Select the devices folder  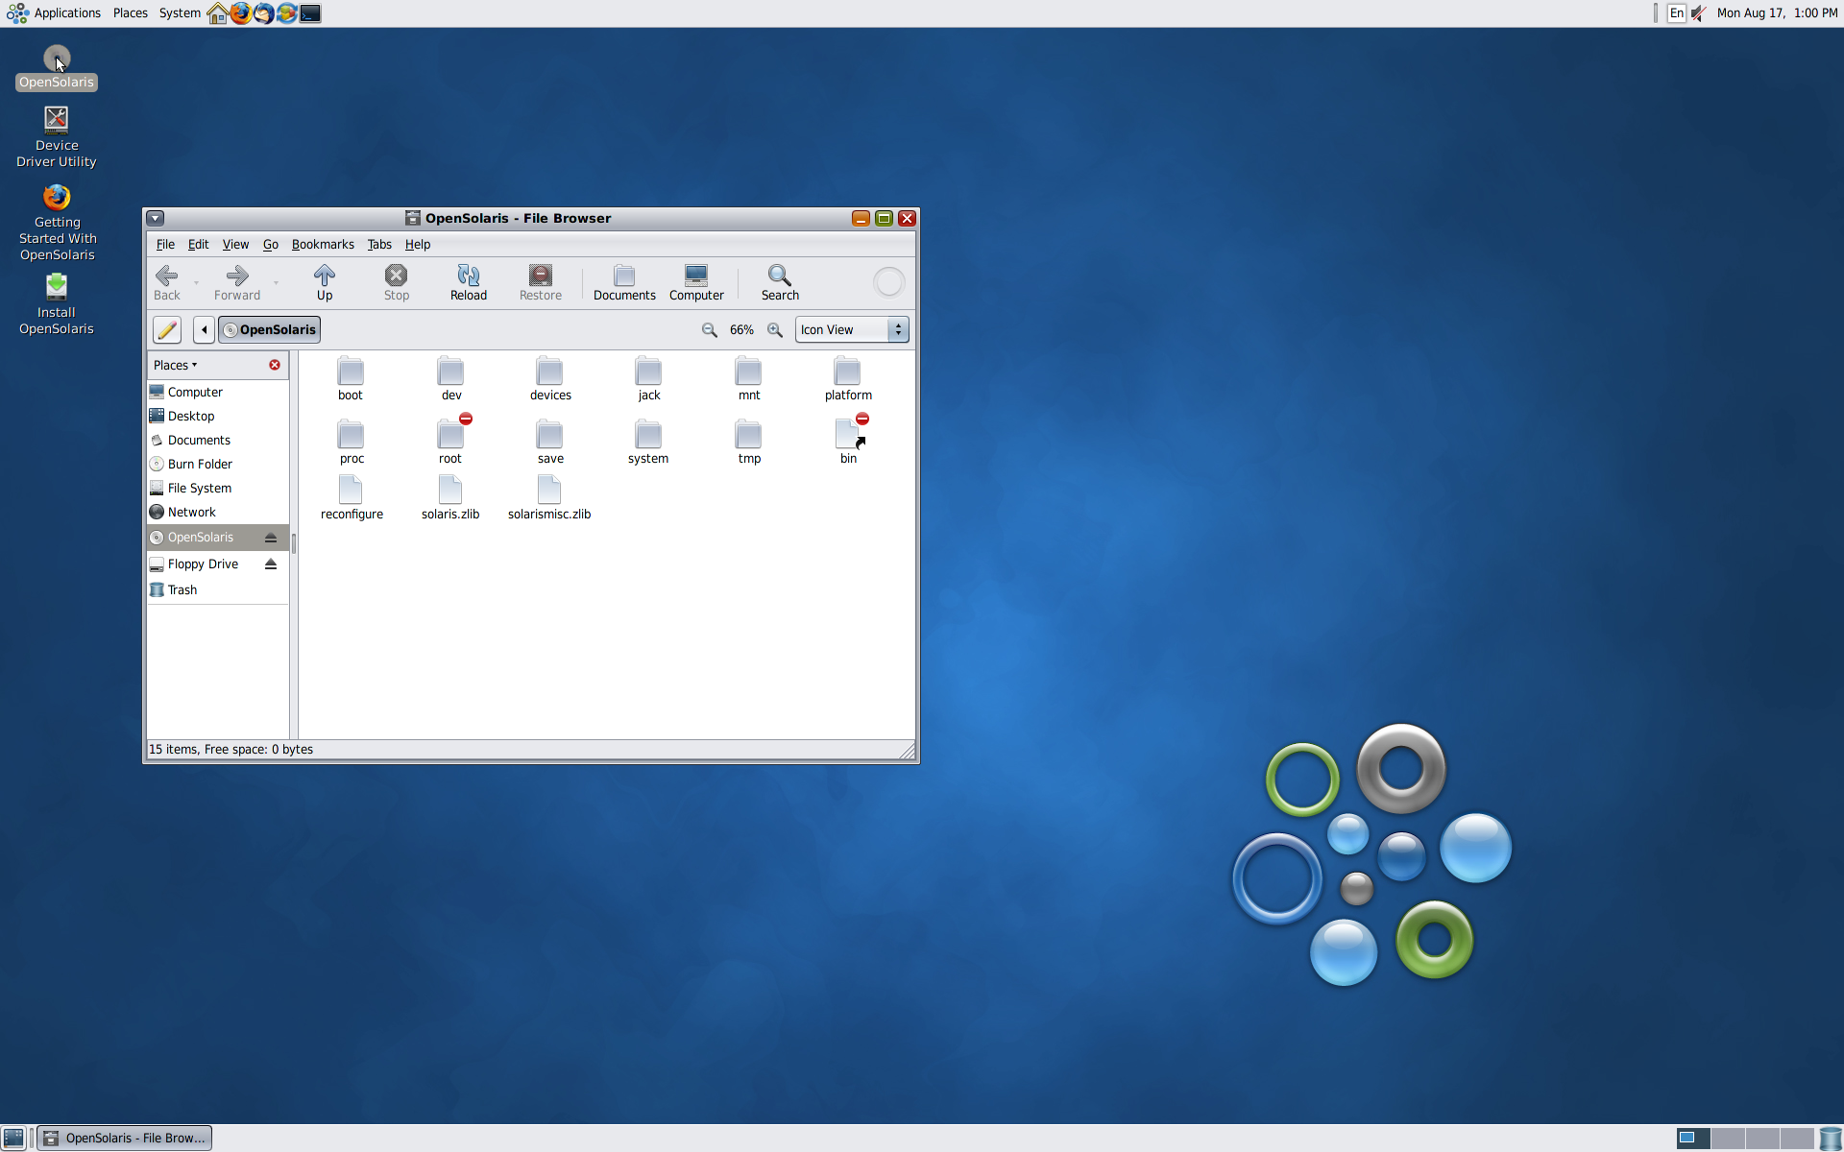coord(550,379)
